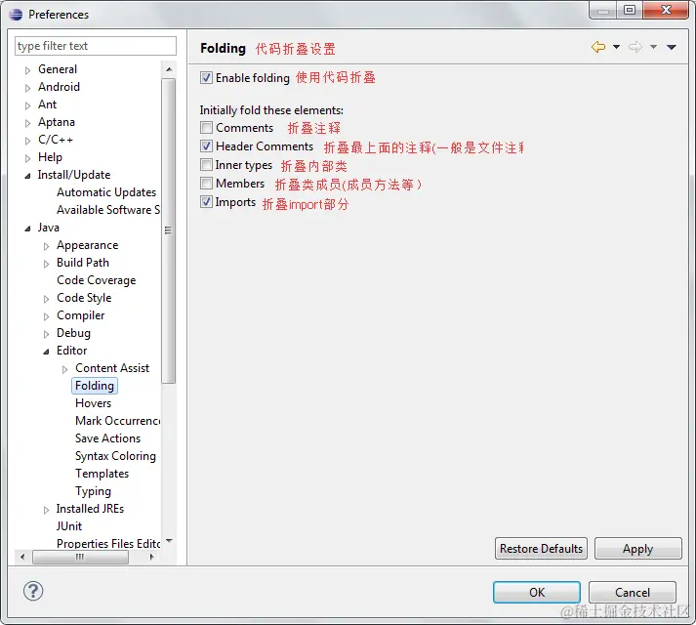Select Code Coverage preference page

click(97, 280)
